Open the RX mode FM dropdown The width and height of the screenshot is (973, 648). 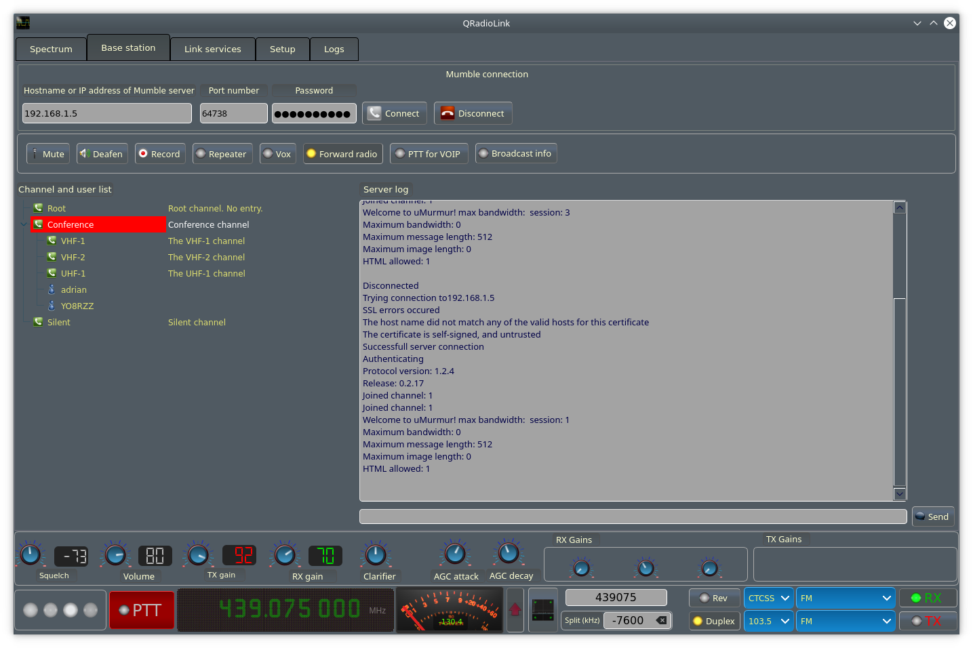(846, 597)
